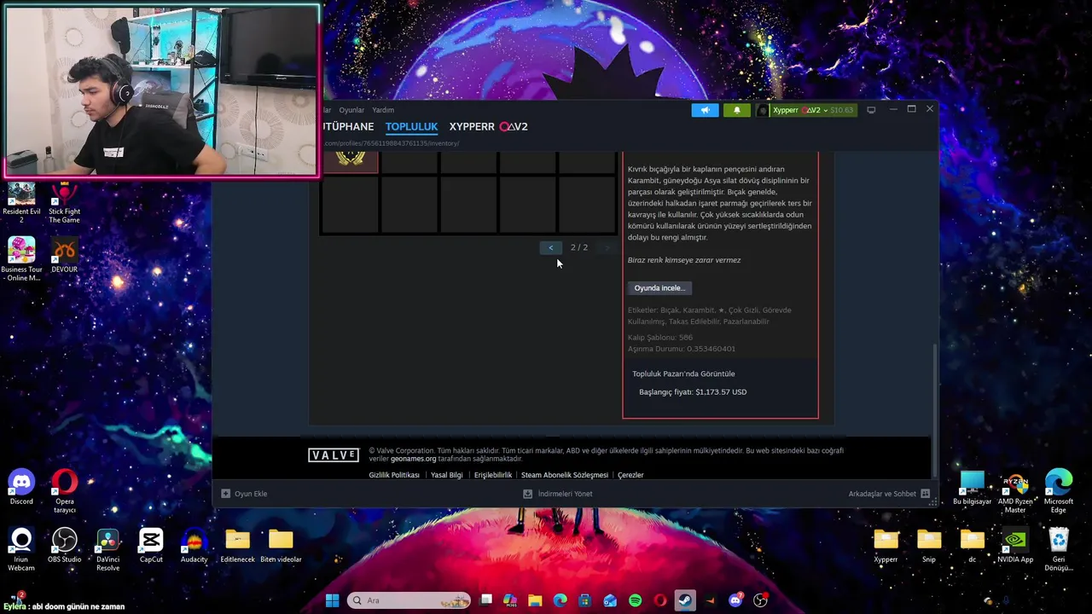Open İndirmeleri Yönet downloads
The image size is (1092, 614).
click(x=557, y=494)
